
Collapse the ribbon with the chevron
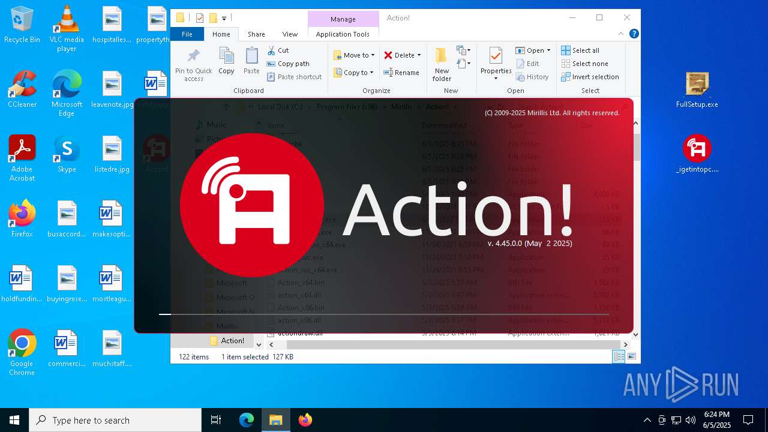pos(621,34)
